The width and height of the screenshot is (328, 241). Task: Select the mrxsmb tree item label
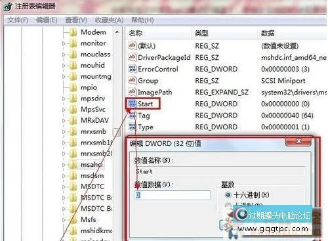click(x=94, y=132)
